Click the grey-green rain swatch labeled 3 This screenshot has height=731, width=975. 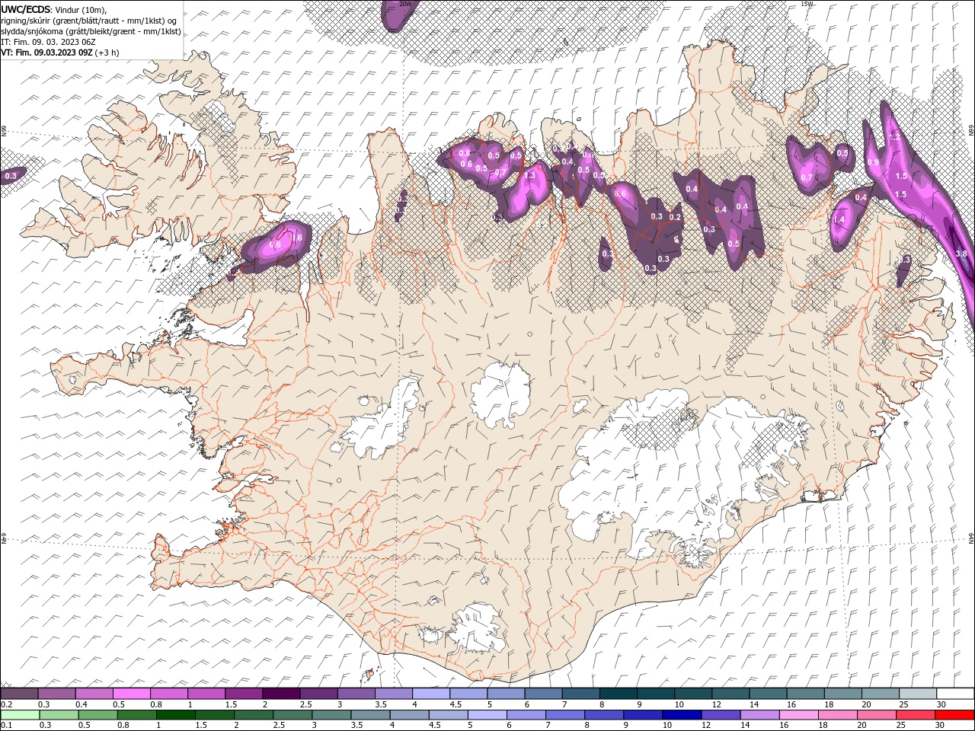click(x=331, y=715)
